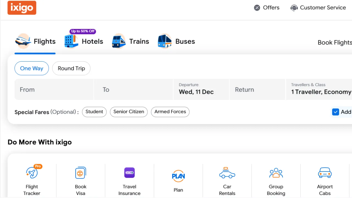Click the airplane icon beside Flights
Image resolution: width=352 pixels, height=198 pixels.
23,41
